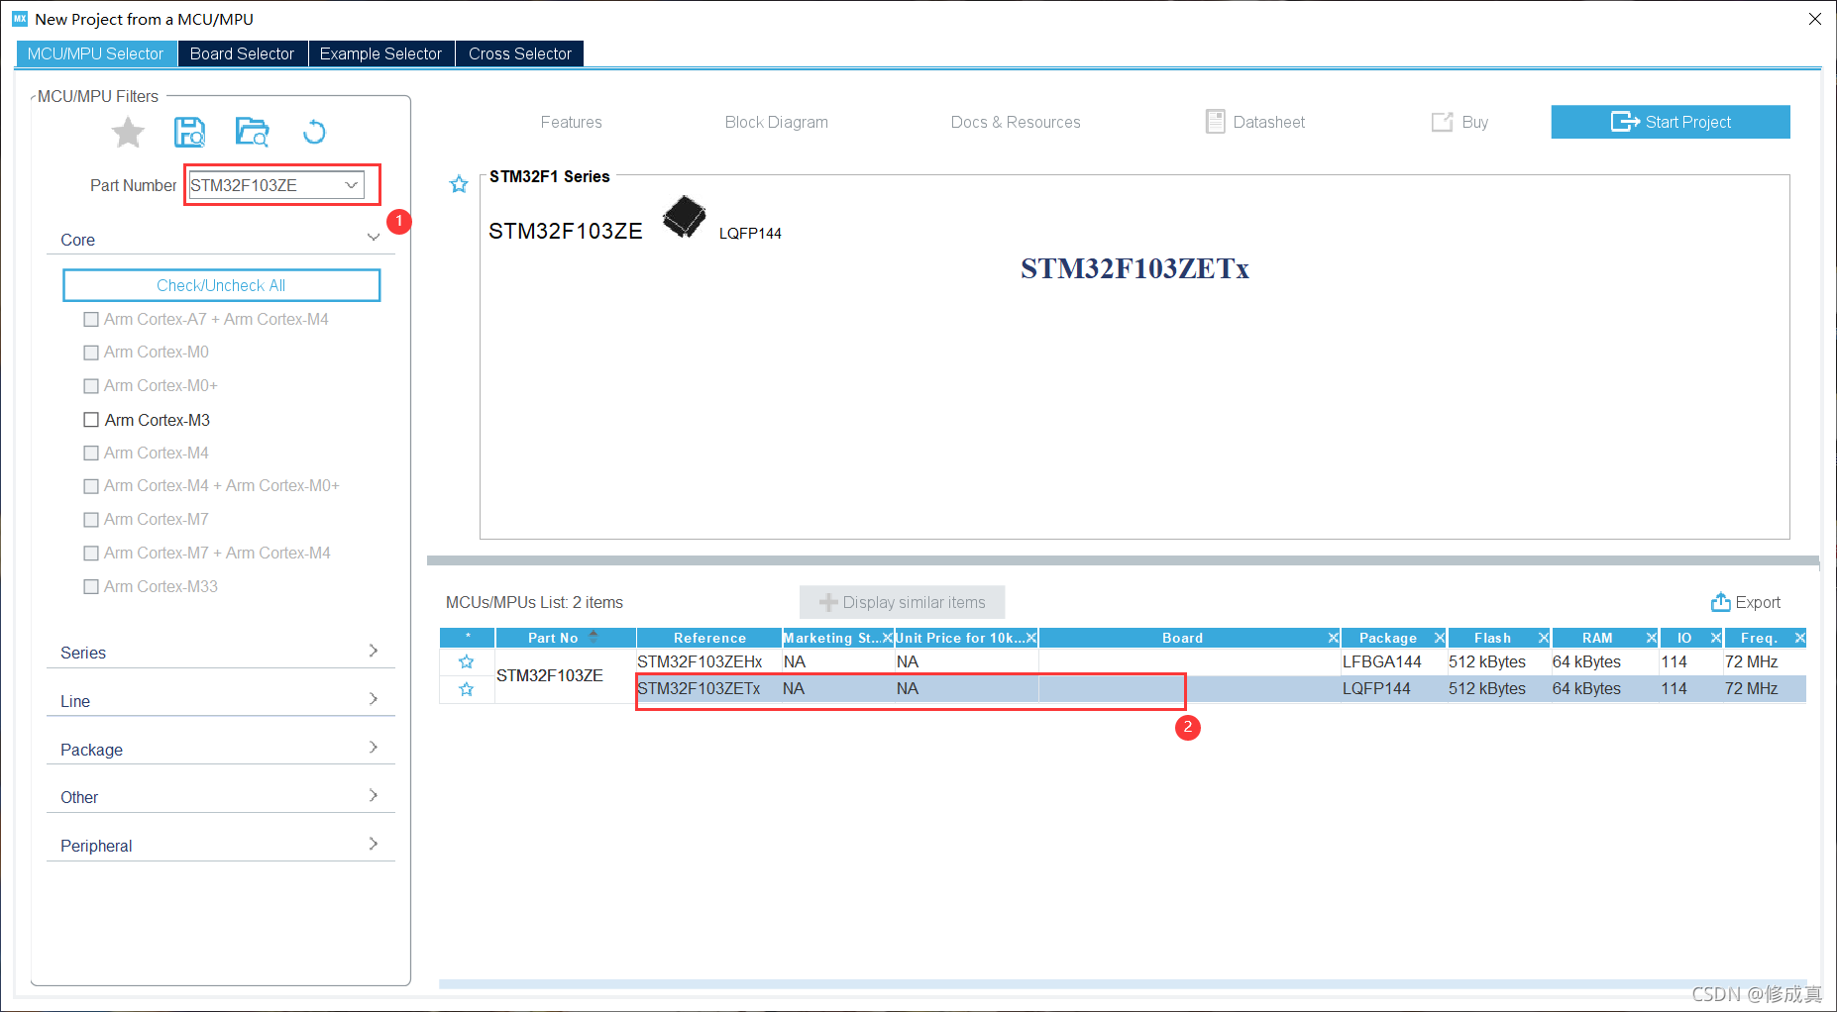Open the Features view
The height and width of the screenshot is (1012, 1837).
pyautogui.click(x=571, y=122)
